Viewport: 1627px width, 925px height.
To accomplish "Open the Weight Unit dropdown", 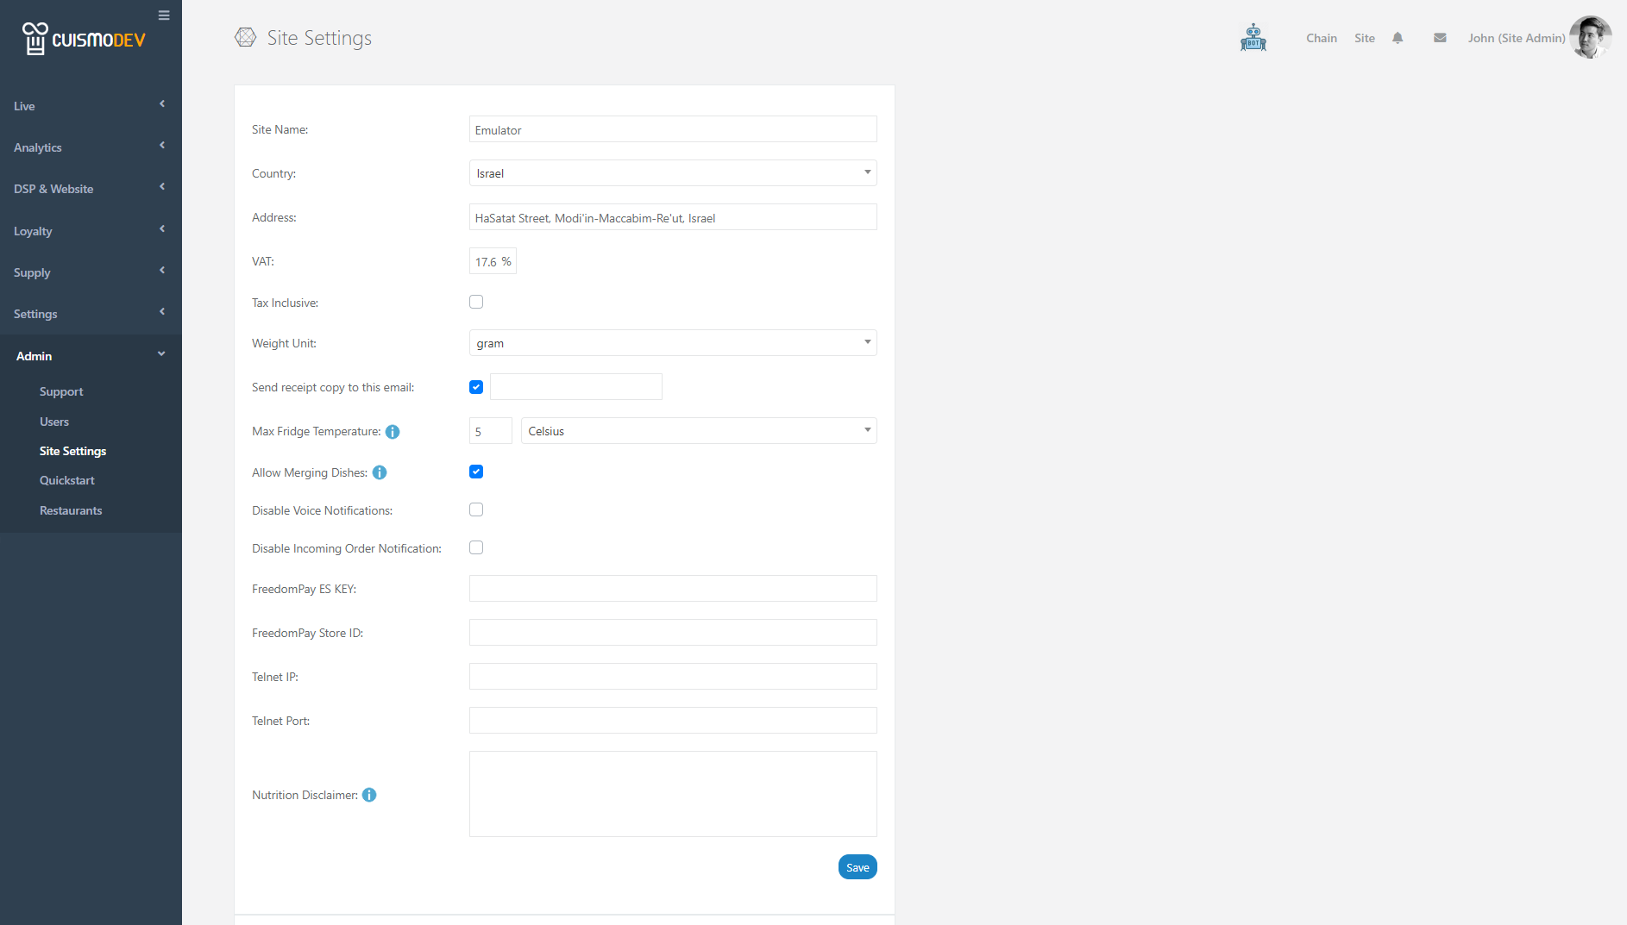I will click(673, 343).
